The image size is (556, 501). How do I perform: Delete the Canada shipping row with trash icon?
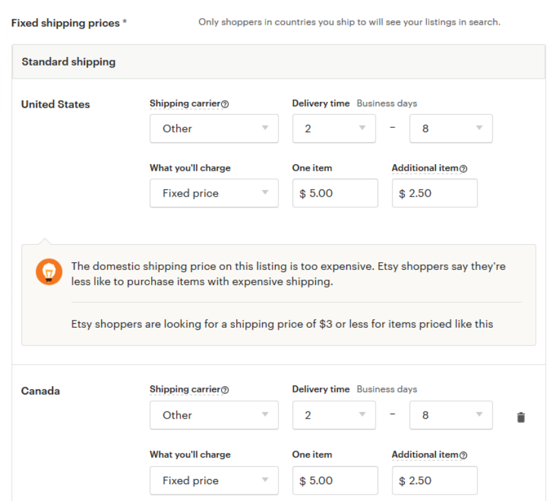point(520,417)
